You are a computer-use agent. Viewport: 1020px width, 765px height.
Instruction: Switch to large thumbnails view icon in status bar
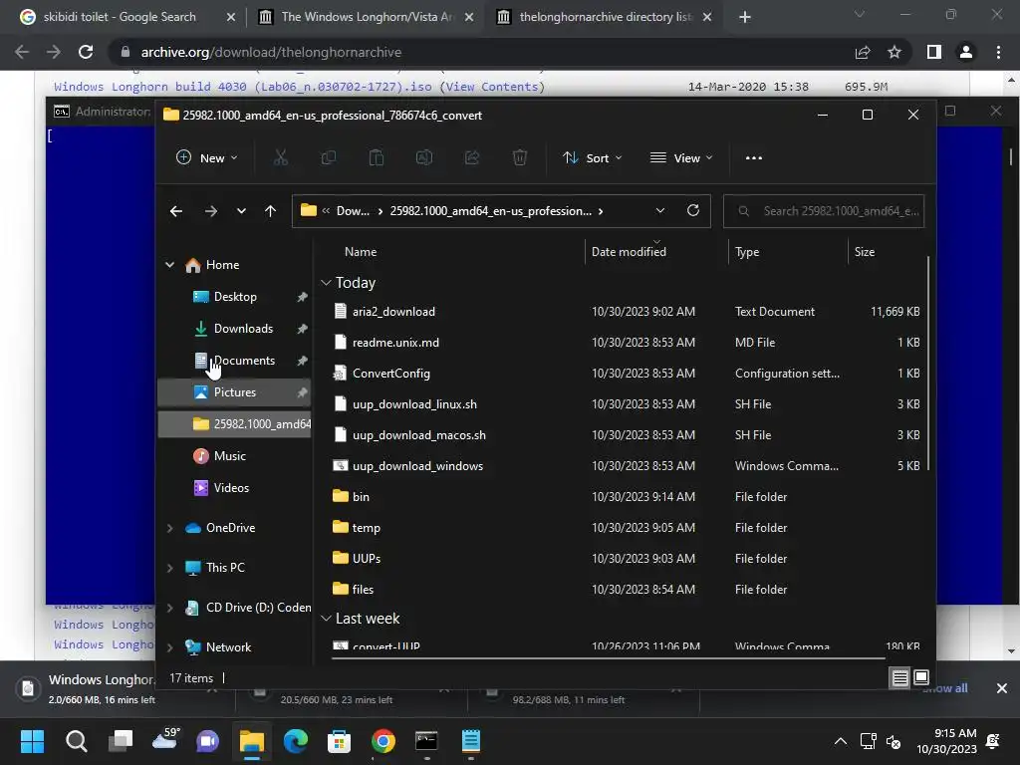921,677
